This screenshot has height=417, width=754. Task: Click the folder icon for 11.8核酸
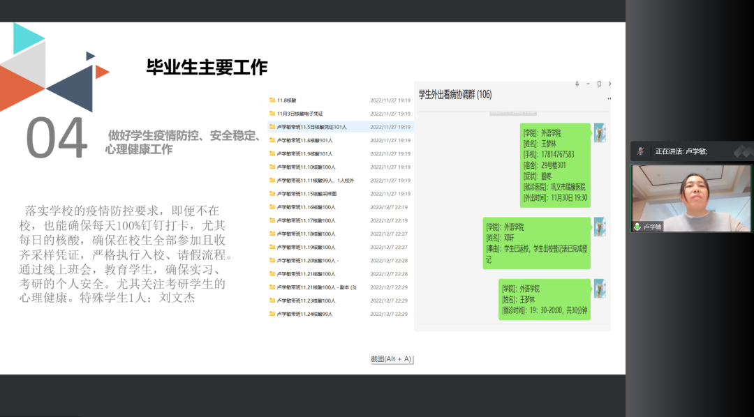tap(272, 100)
